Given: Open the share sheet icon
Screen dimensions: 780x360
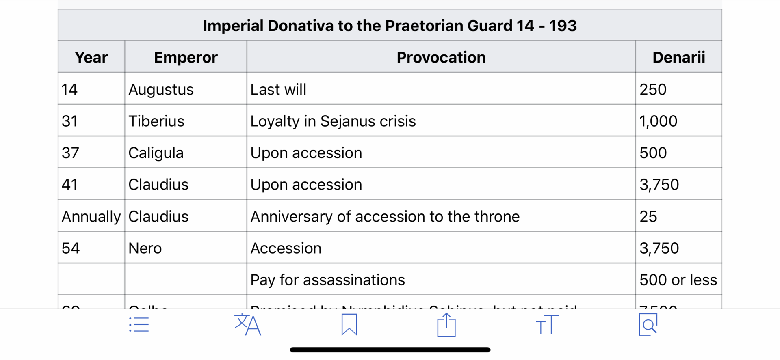Looking at the screenshot, I should 446,325.
